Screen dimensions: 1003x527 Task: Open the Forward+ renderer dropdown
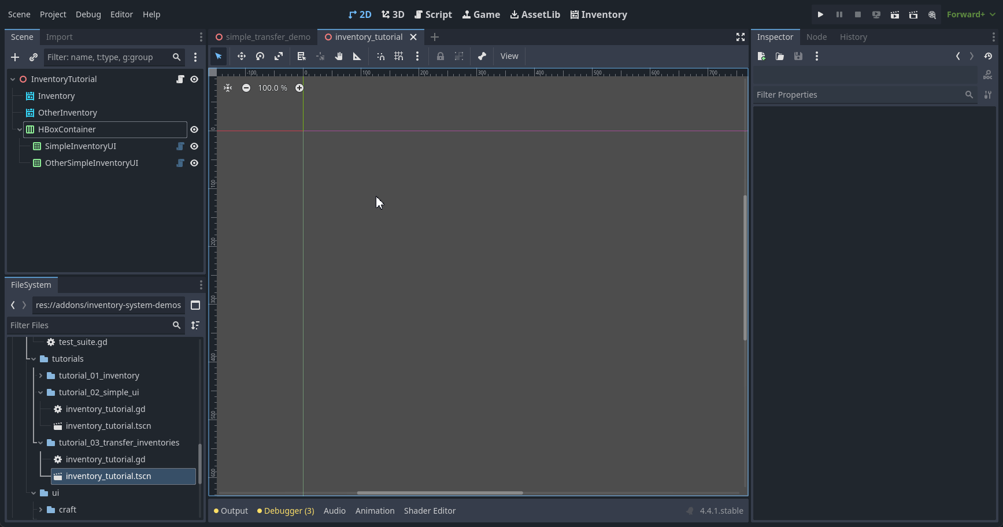click(971, 14)
